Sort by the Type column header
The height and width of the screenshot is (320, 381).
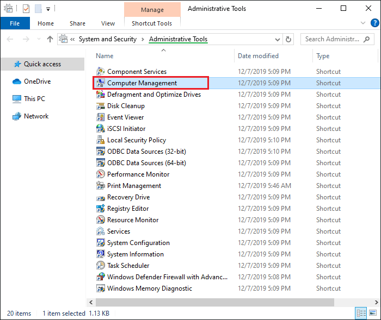(323, 56)
